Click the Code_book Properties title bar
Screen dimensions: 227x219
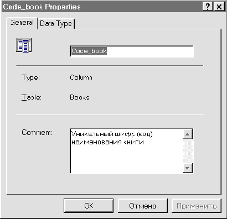[x=102, y=7]
